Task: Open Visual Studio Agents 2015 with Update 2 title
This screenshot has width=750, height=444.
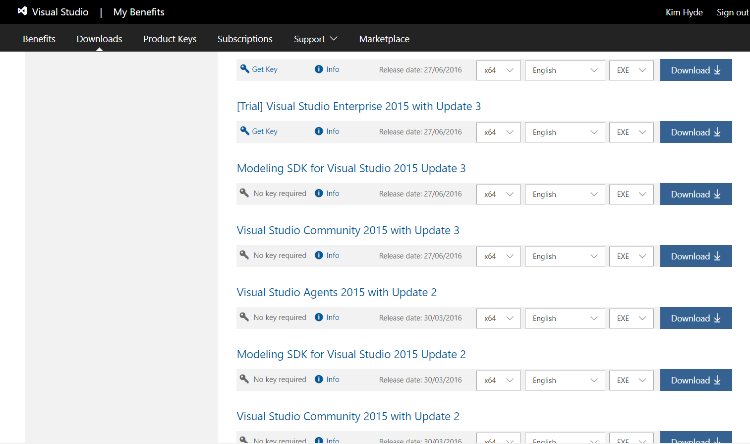Action: tap(337, 292)
